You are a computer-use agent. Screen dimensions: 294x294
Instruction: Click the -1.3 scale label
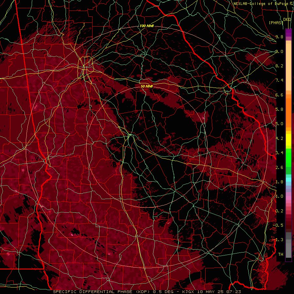coord(278,240)
